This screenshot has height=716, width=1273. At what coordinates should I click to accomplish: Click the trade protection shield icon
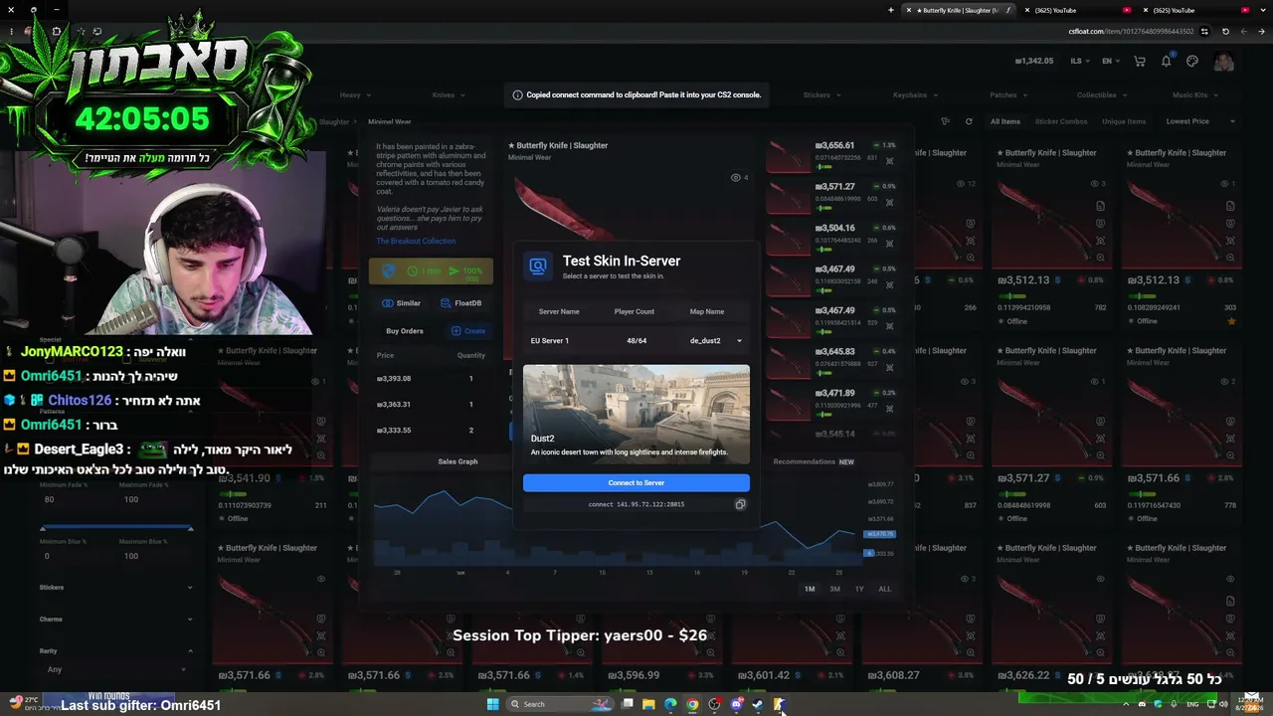pyautogui.click(x=389, y=270)
